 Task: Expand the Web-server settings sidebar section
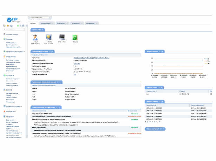[15, 51]
